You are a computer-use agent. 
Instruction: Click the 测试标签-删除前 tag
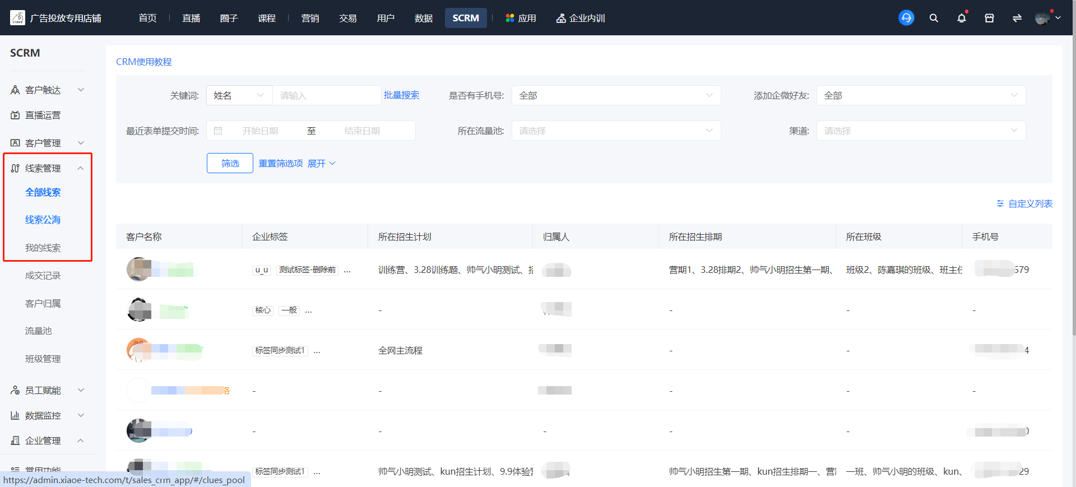[x=308, y=270]
